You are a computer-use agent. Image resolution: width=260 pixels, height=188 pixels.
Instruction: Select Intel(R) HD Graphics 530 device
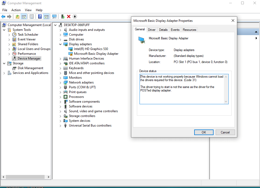pyautogui.click(x=91, y=49)
